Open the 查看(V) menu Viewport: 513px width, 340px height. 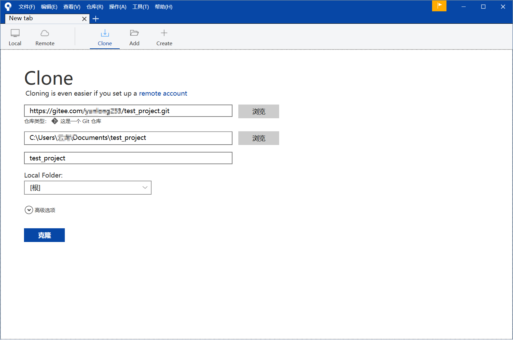pos(72,7)
